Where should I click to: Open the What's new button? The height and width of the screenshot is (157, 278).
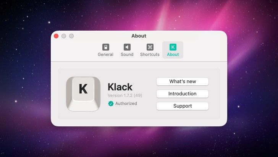pyautogui.click(x=183, y=82)
